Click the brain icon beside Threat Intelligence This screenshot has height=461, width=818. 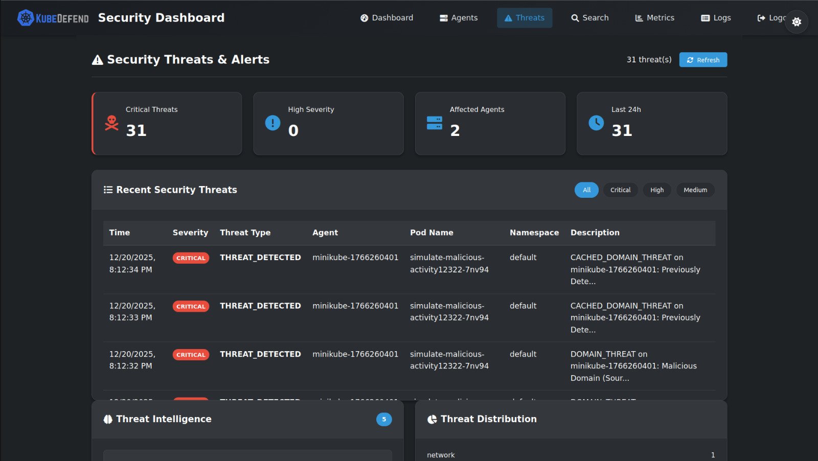(108, 419)
